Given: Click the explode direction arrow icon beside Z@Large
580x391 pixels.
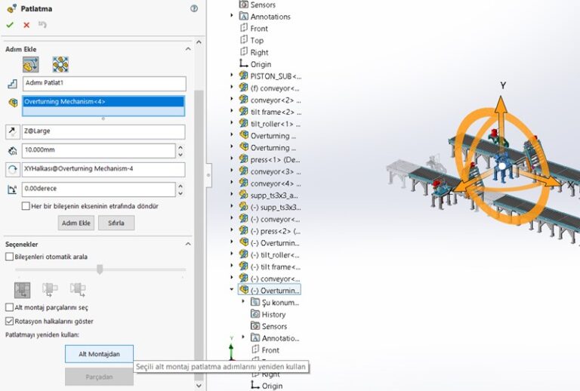Looking at the screenshot, I should (12, 131).
